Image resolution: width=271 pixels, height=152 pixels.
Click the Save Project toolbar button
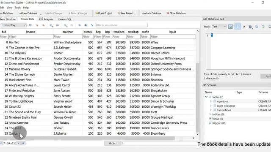(125, 13)
